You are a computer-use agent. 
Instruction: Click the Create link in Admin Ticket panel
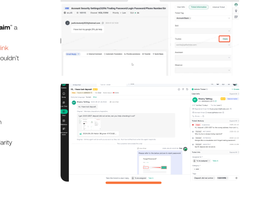click(235, 89)
